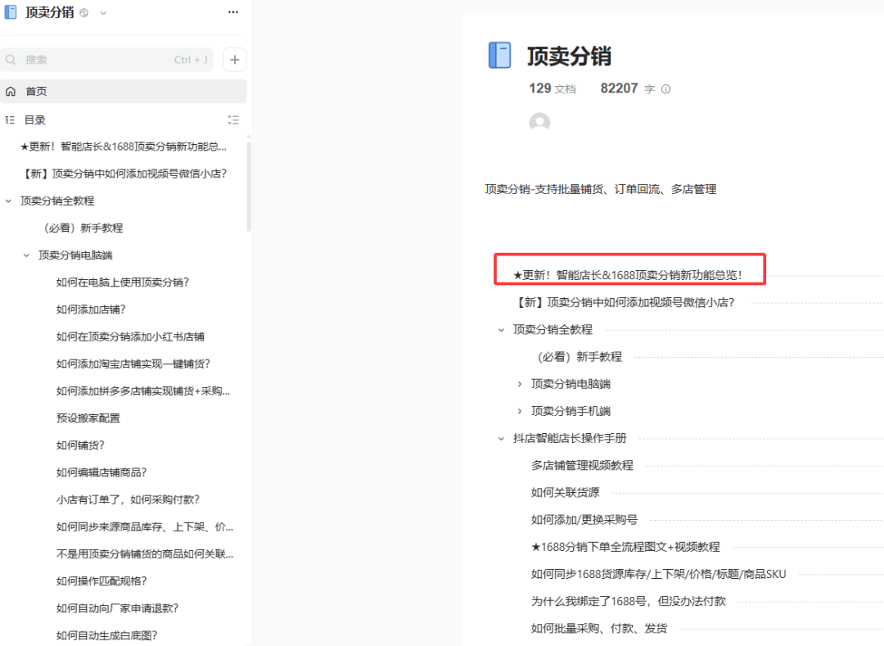Click the outline tree icon beside 目录
Image resolution: width=884 pixels, height=646 pixels.
pyautogui.click(x=10, y=120)
